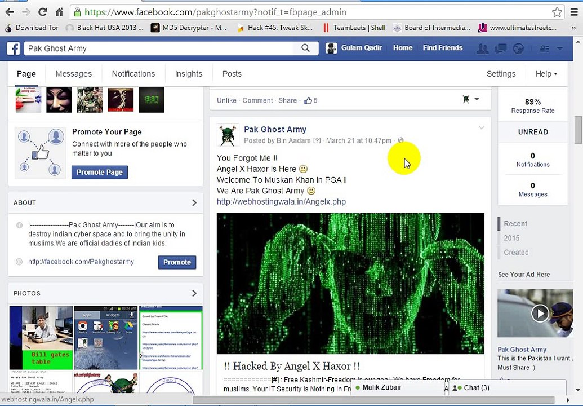Open the webhostingwala.in/Angelx.php link
This screenshot has width=583, height=406.
[x=281, y=201]
